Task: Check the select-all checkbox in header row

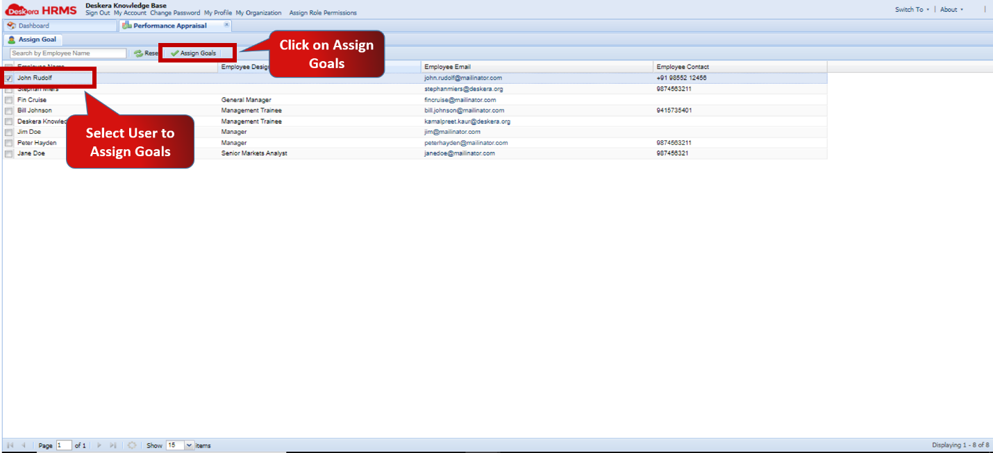Action: point(8,67)
